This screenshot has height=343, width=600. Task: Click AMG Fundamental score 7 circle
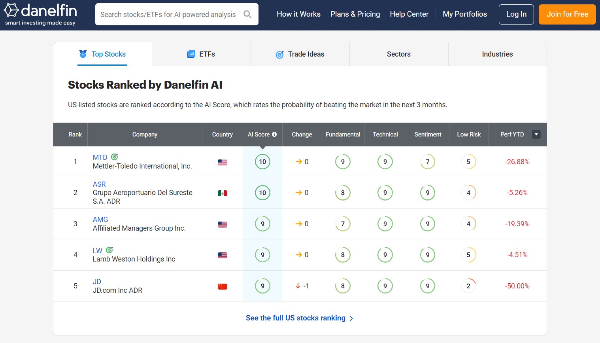pos(343,224)
